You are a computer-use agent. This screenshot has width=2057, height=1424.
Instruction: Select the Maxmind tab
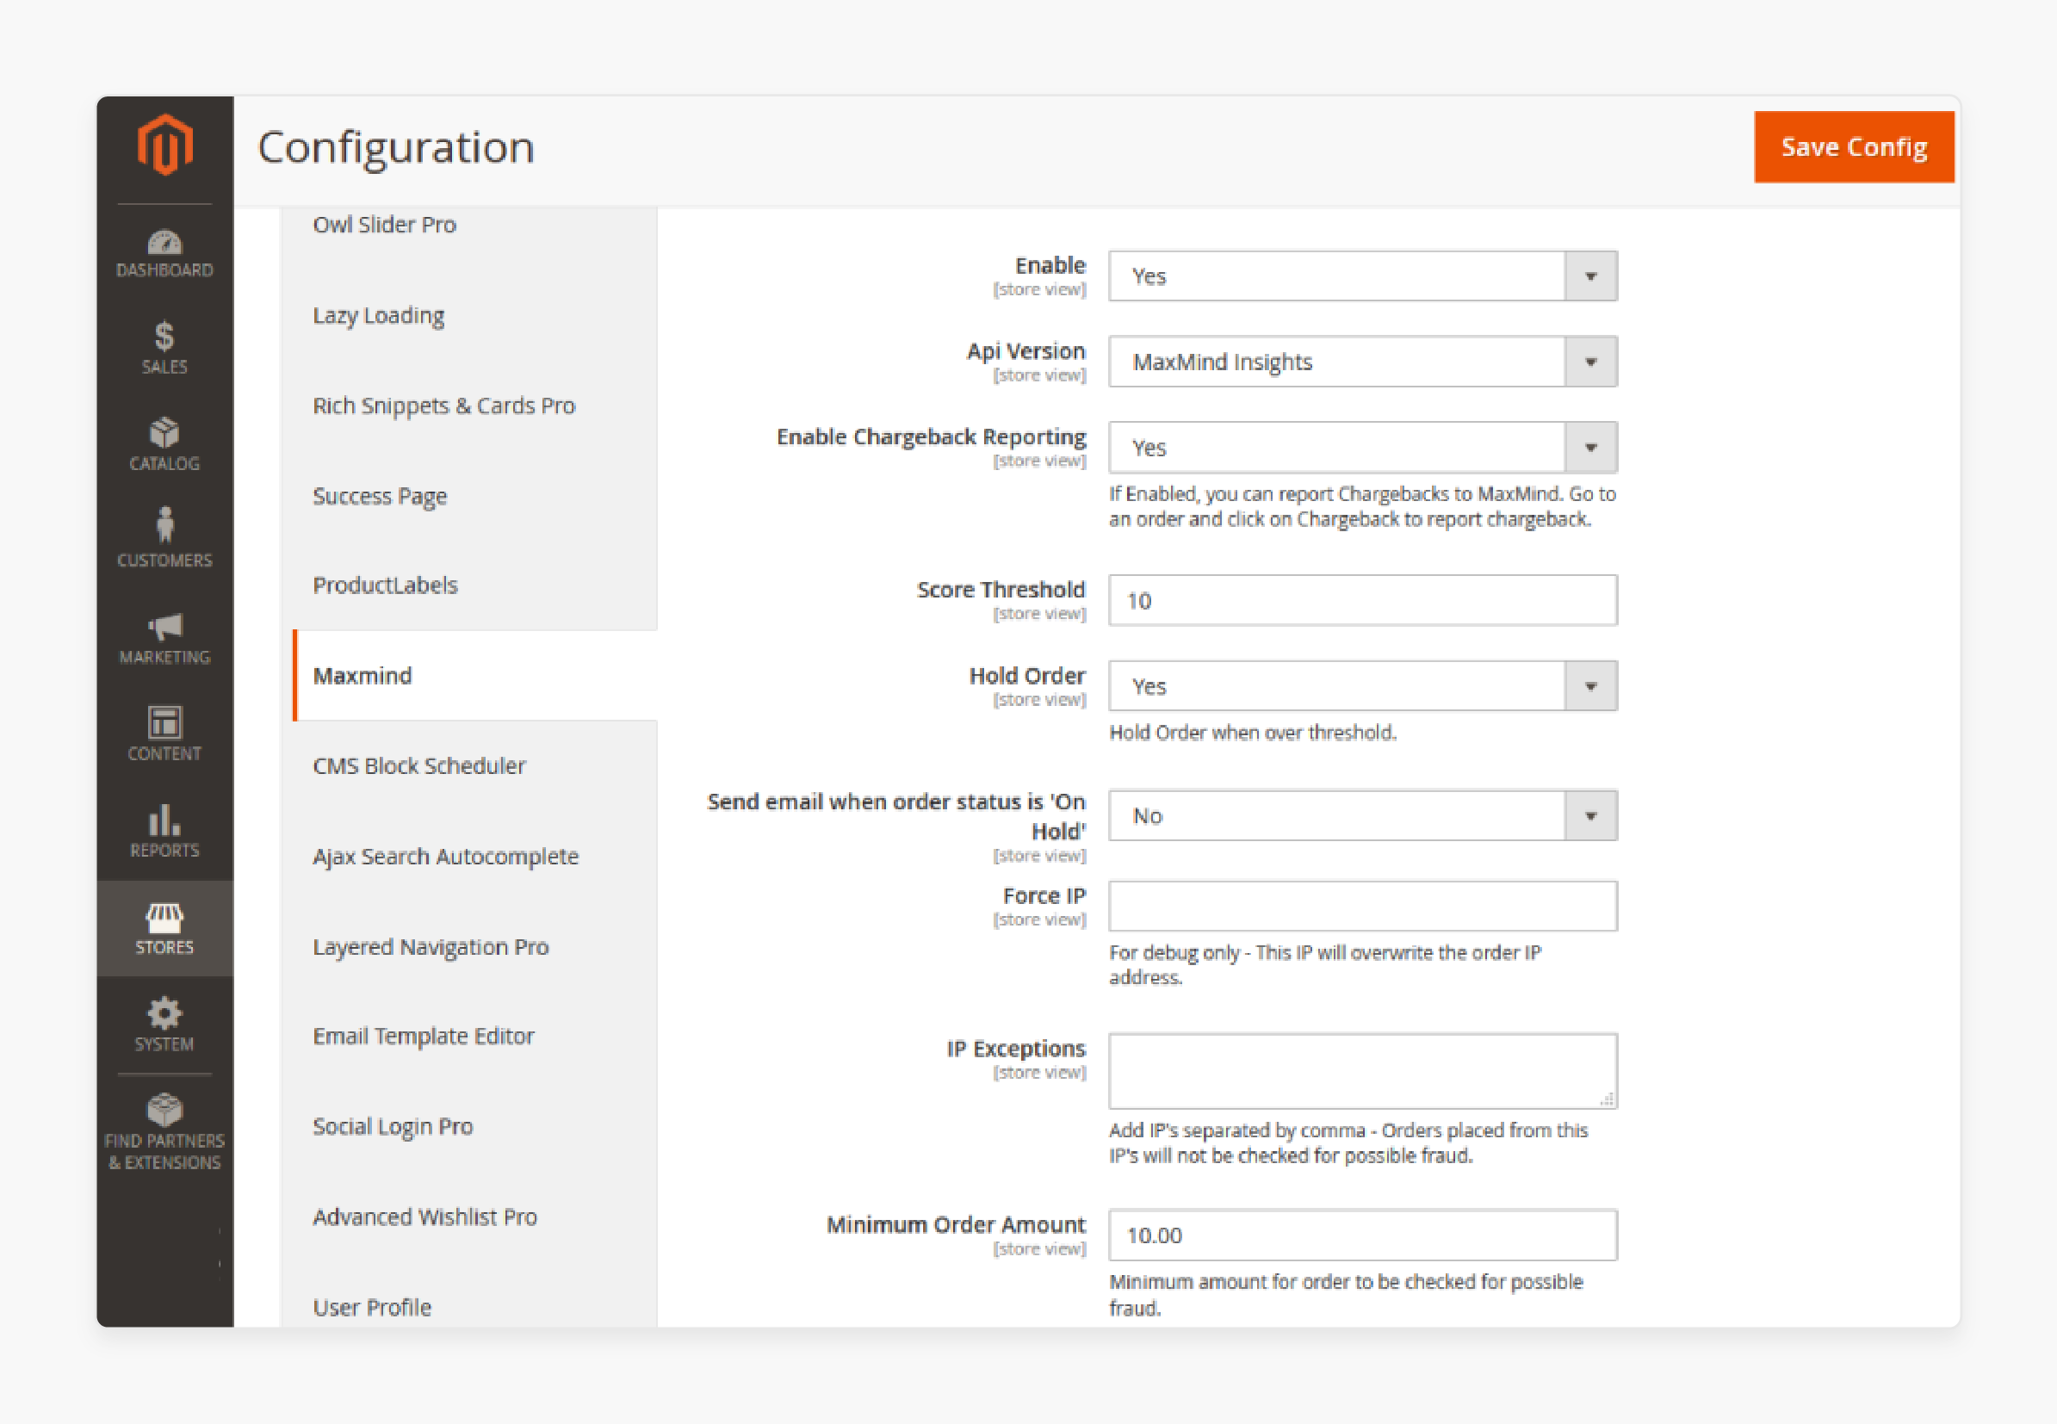(475, 676)
